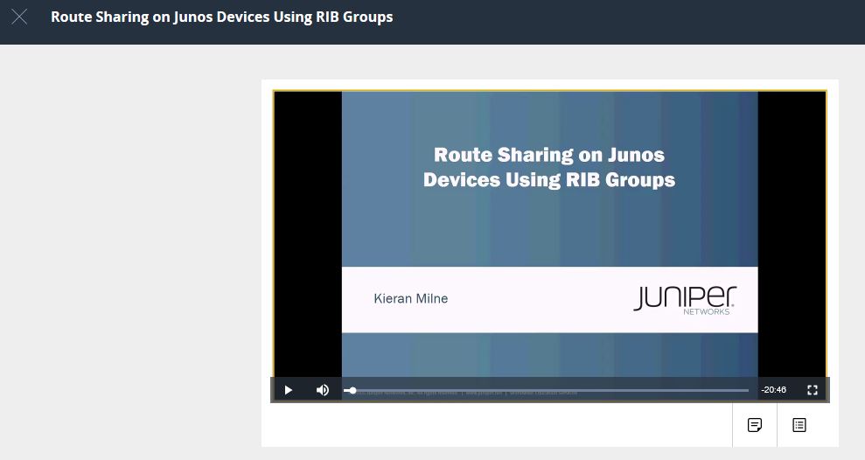This screenshot has height=460, width=865.
Task: Mute the video with the speaker icon
Action: tap(323, 390)
